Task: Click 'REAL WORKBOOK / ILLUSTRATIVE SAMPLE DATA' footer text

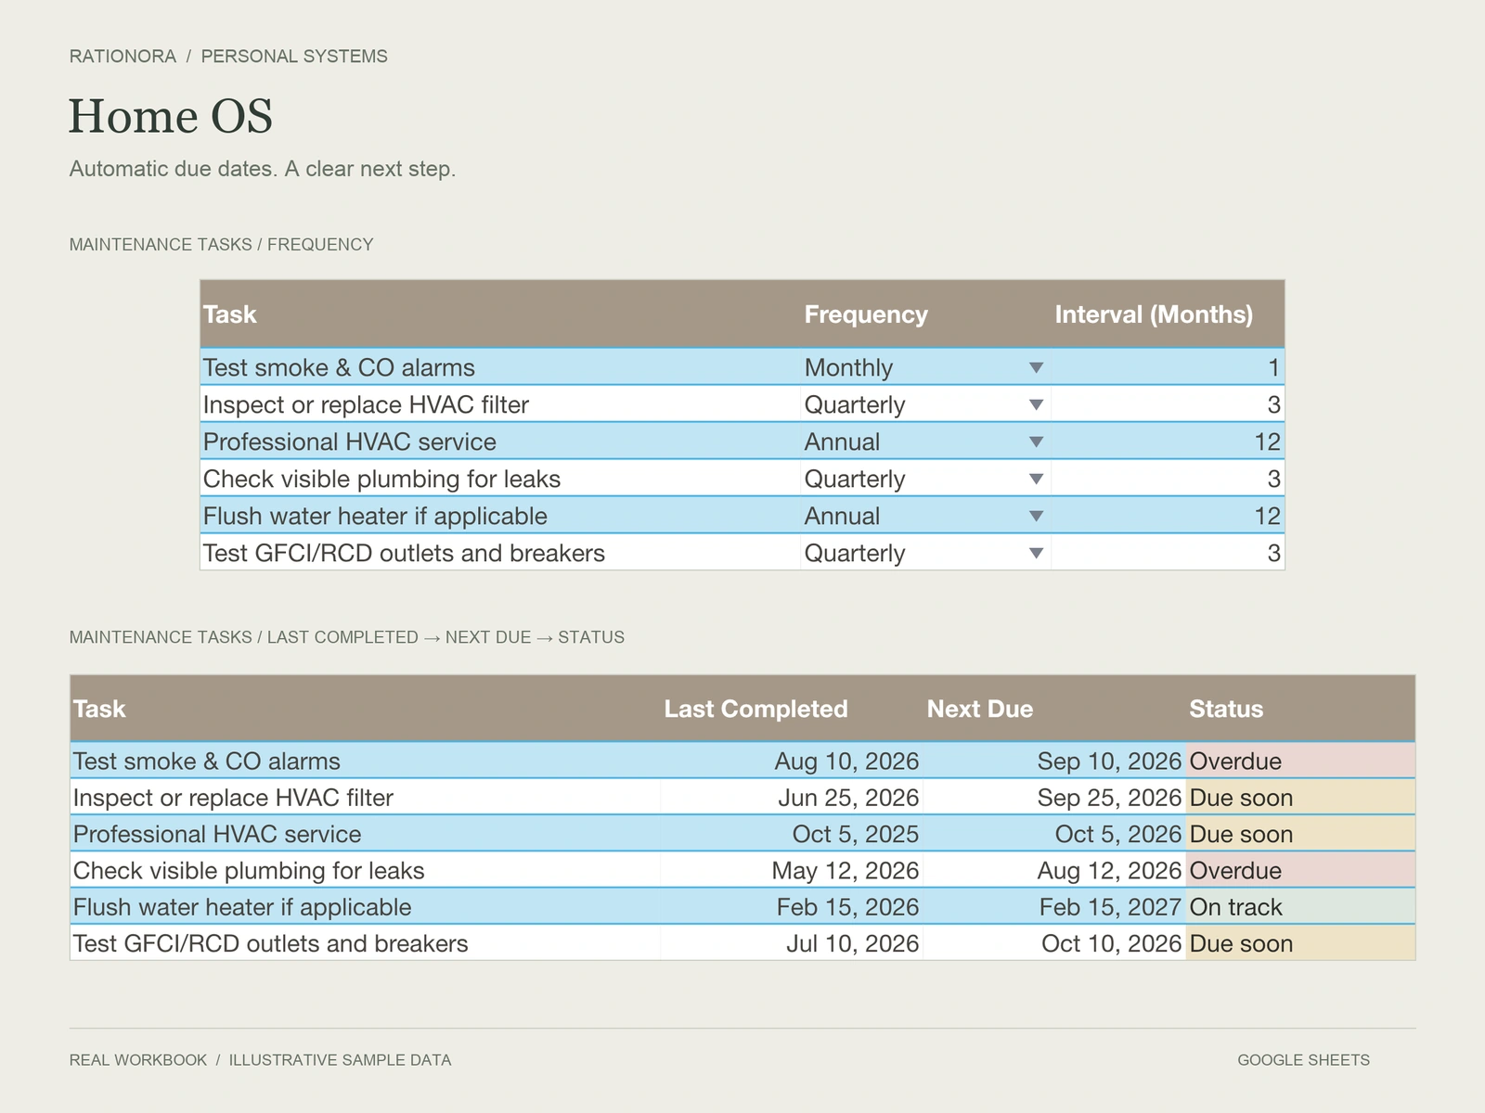Action: pyautogui.click(x=260, y=1060)
